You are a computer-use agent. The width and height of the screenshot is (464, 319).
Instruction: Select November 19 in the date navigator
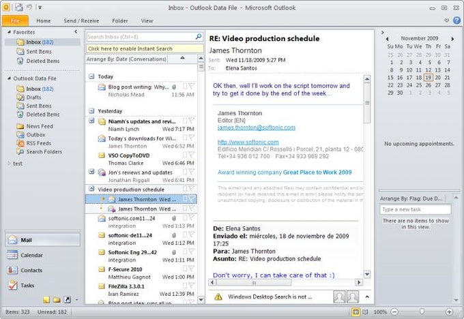(x=429, y=78)
